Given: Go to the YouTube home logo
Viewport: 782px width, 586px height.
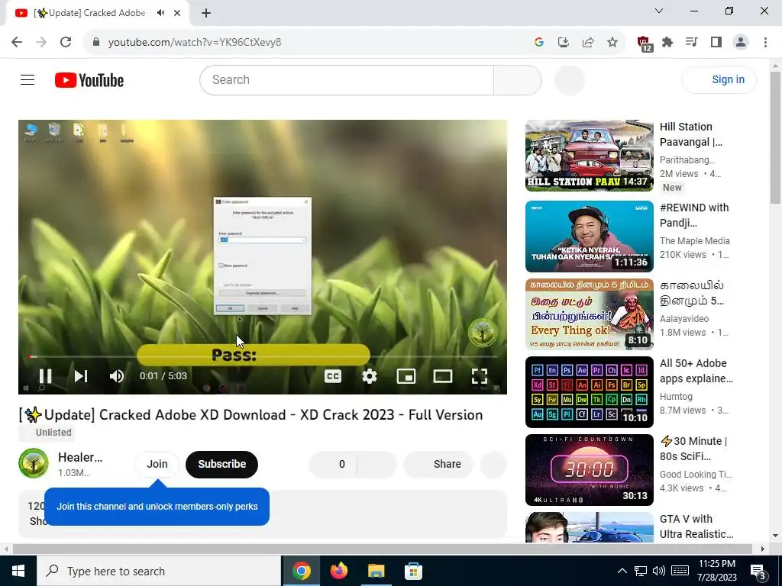Looking at the screenshot, I should tap(89, 79).
